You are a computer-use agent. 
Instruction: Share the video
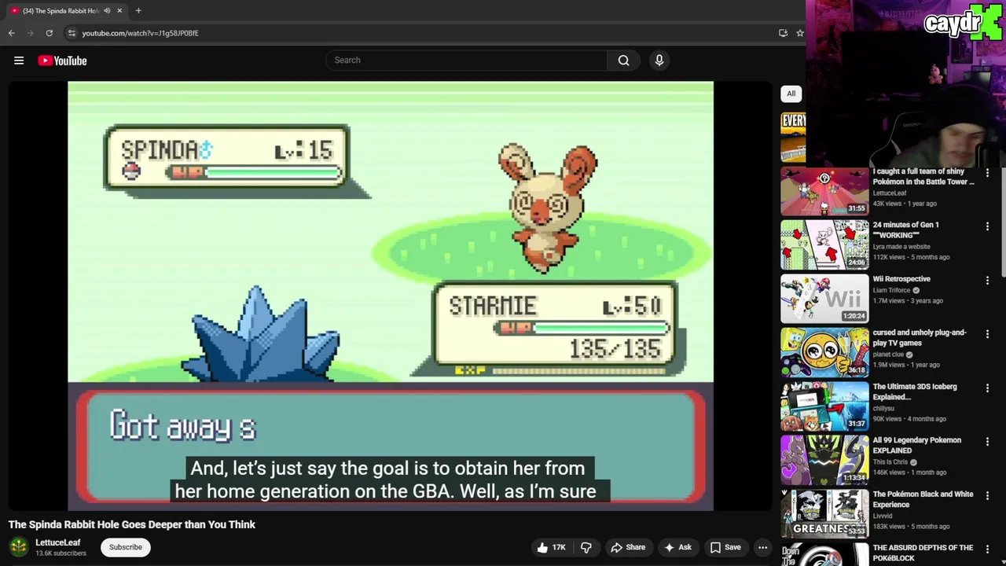click(628, 547)
